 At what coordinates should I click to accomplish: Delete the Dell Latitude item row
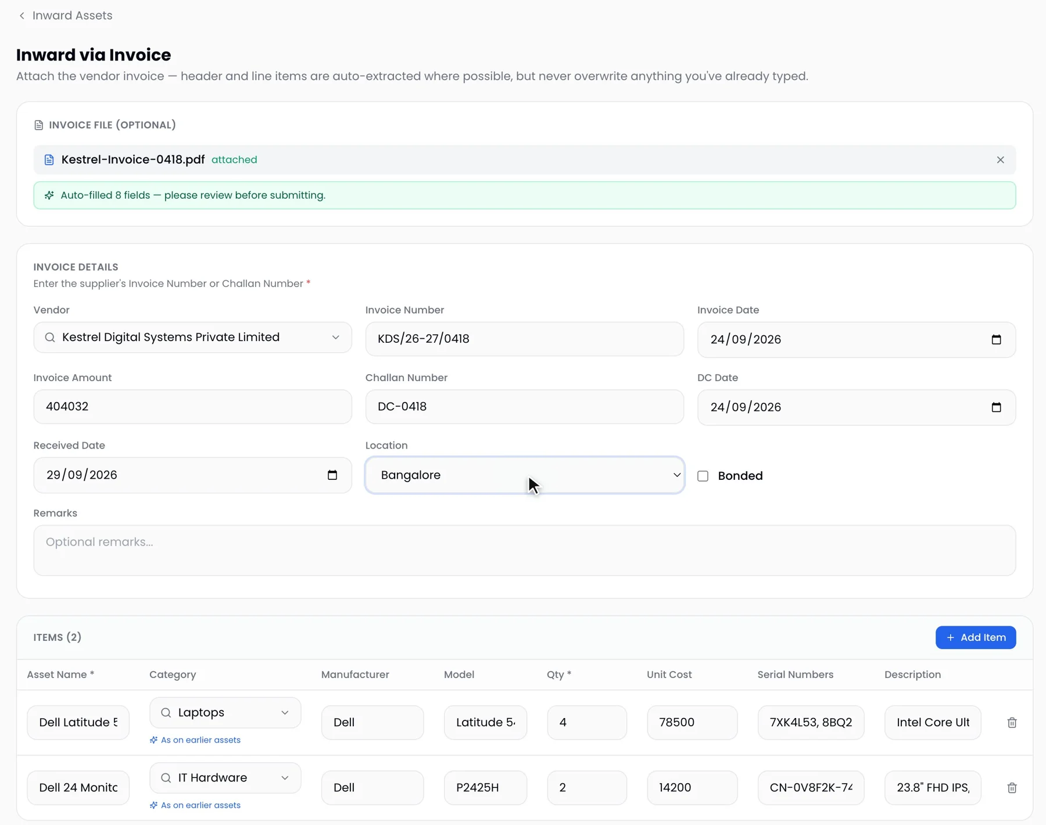pyautogui.click(x=1012, y=723)
